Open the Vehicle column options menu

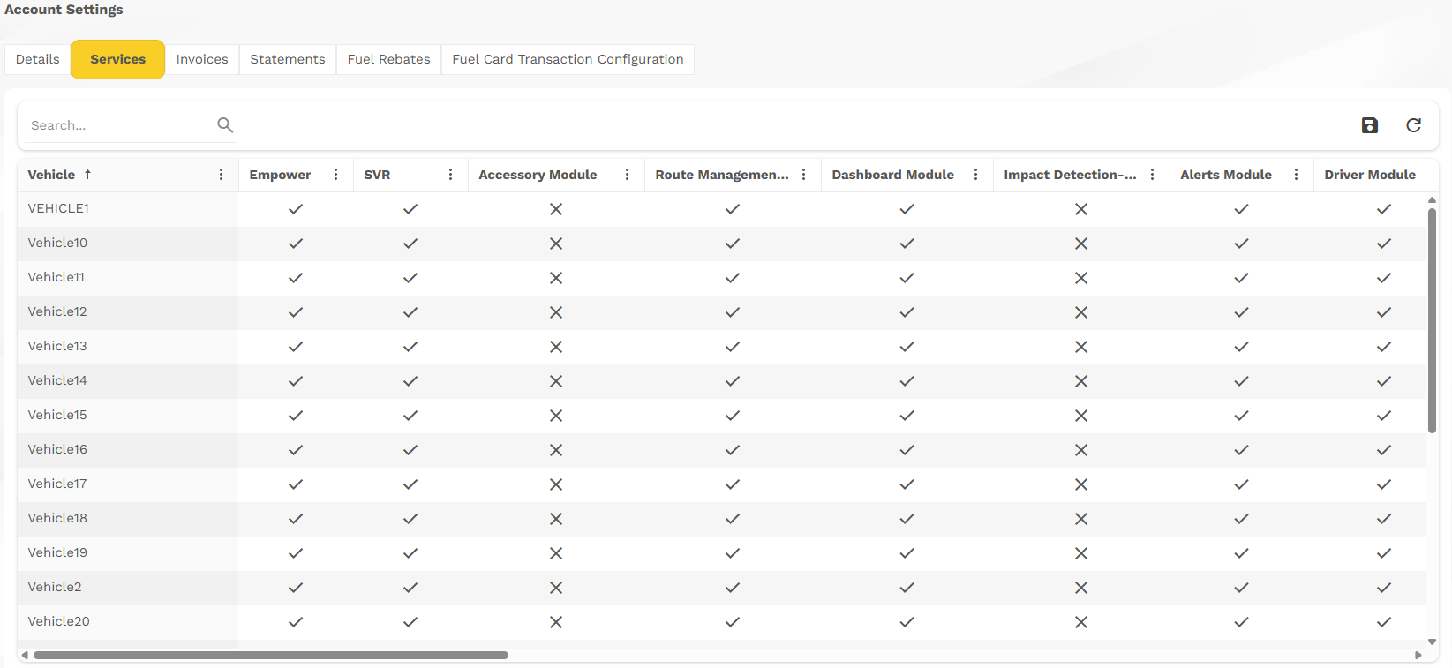point(221,175)
